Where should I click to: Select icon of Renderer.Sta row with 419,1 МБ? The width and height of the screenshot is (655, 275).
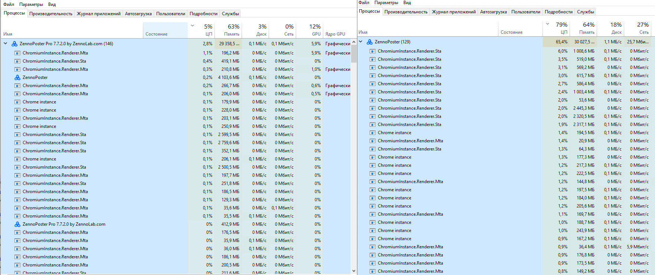click(17, 61)
